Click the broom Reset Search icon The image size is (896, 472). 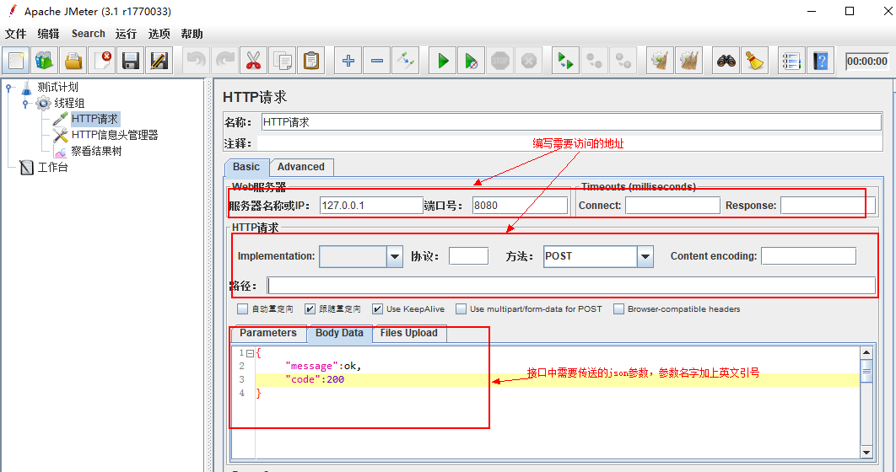click(754, 61)
